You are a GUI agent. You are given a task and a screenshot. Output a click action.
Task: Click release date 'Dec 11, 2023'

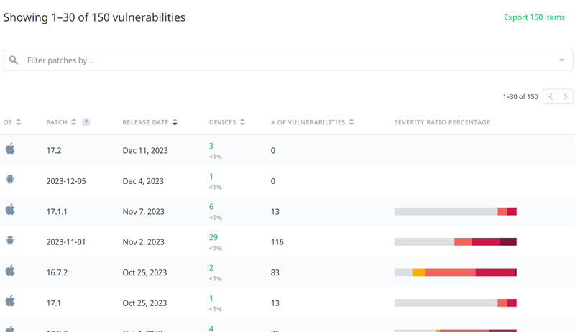tap(145, 151)
